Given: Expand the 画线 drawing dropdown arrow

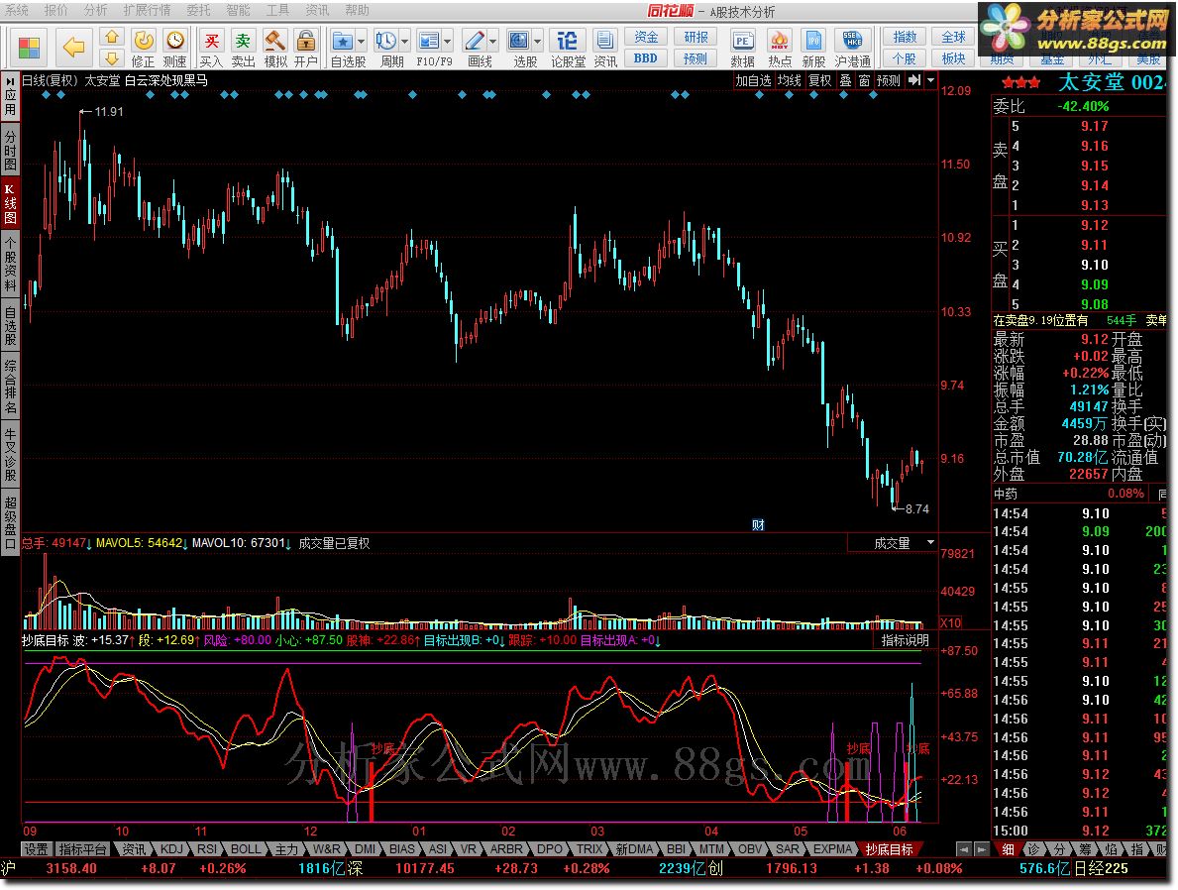Looking at the screenshot, I should [x=492, y=42].
